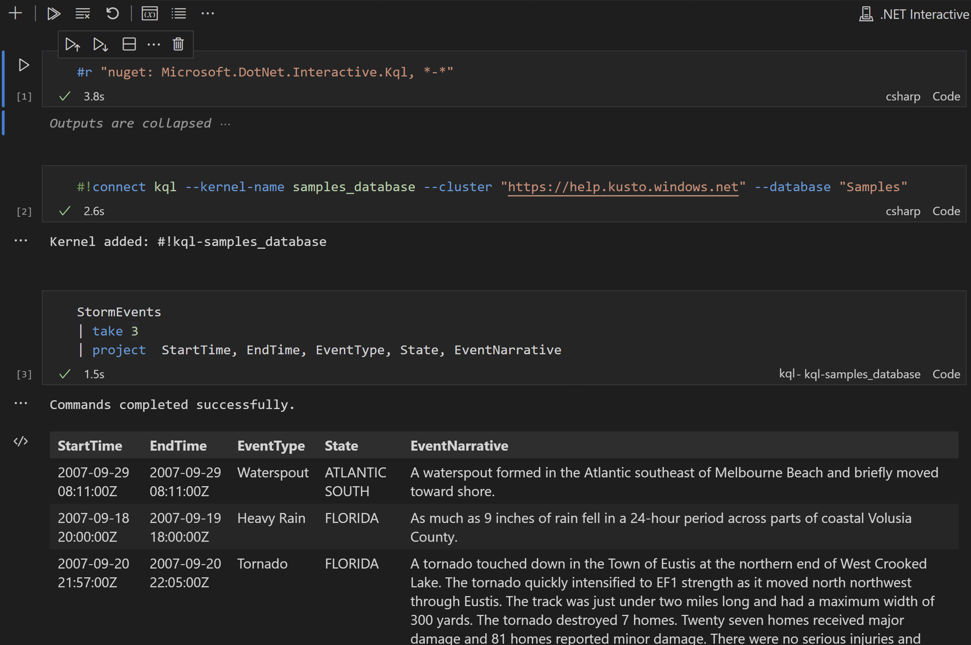Delete the nuget cell
Viewport: 971px width, 645px height.
[x=178, y=45]
